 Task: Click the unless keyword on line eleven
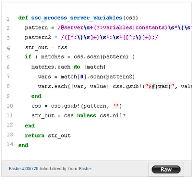(x=86, y=116)
